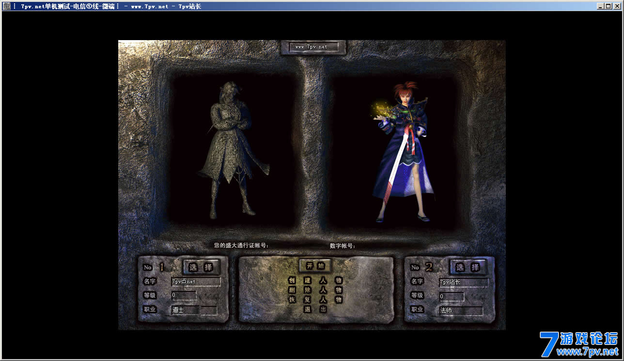Click the 职业 label in slot 2
The height and width of the screenshot is (361, 624).
click(x=417, y=309)
